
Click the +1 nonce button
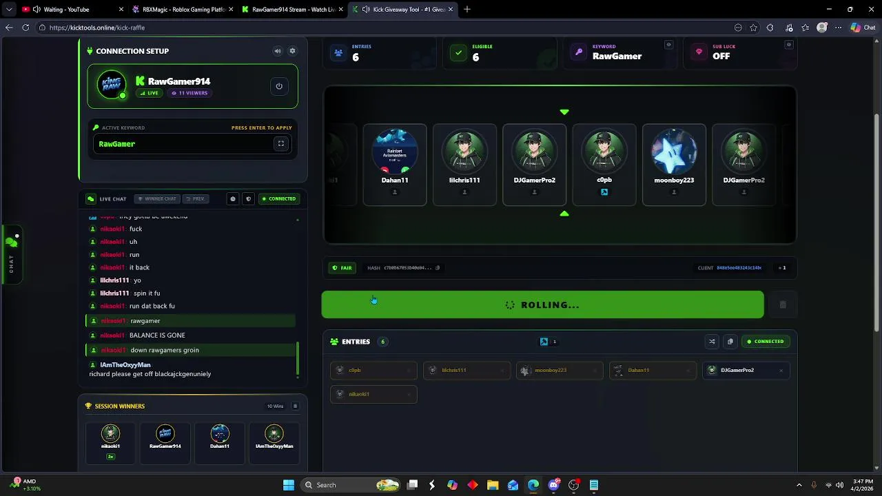coord(781,268)
